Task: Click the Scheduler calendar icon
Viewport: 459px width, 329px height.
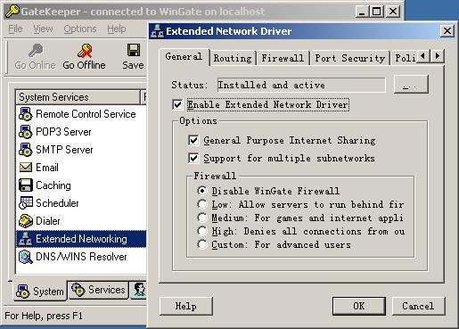Action: click(26, 203)
